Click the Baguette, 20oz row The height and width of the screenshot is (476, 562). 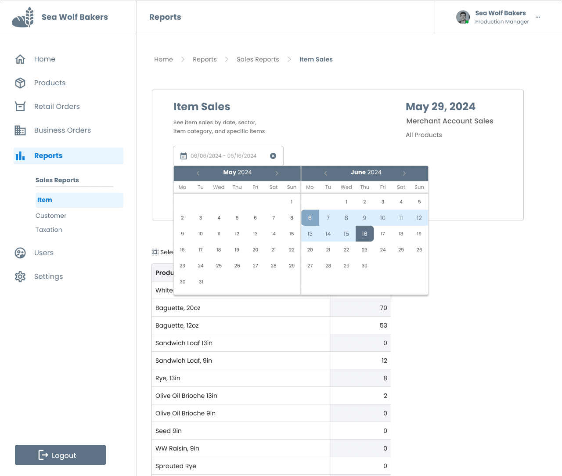coord(271,308)
